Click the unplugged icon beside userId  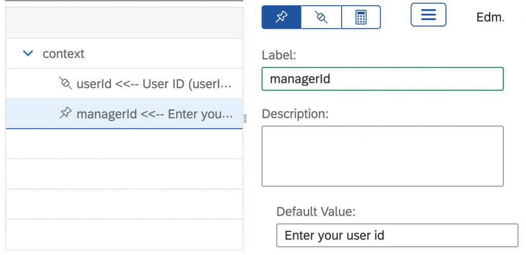point(65,83)
